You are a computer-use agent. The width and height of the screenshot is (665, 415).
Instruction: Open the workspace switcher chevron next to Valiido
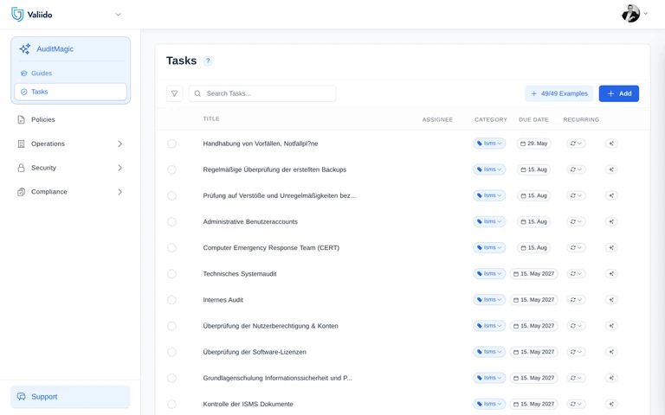tap(118, 15)
